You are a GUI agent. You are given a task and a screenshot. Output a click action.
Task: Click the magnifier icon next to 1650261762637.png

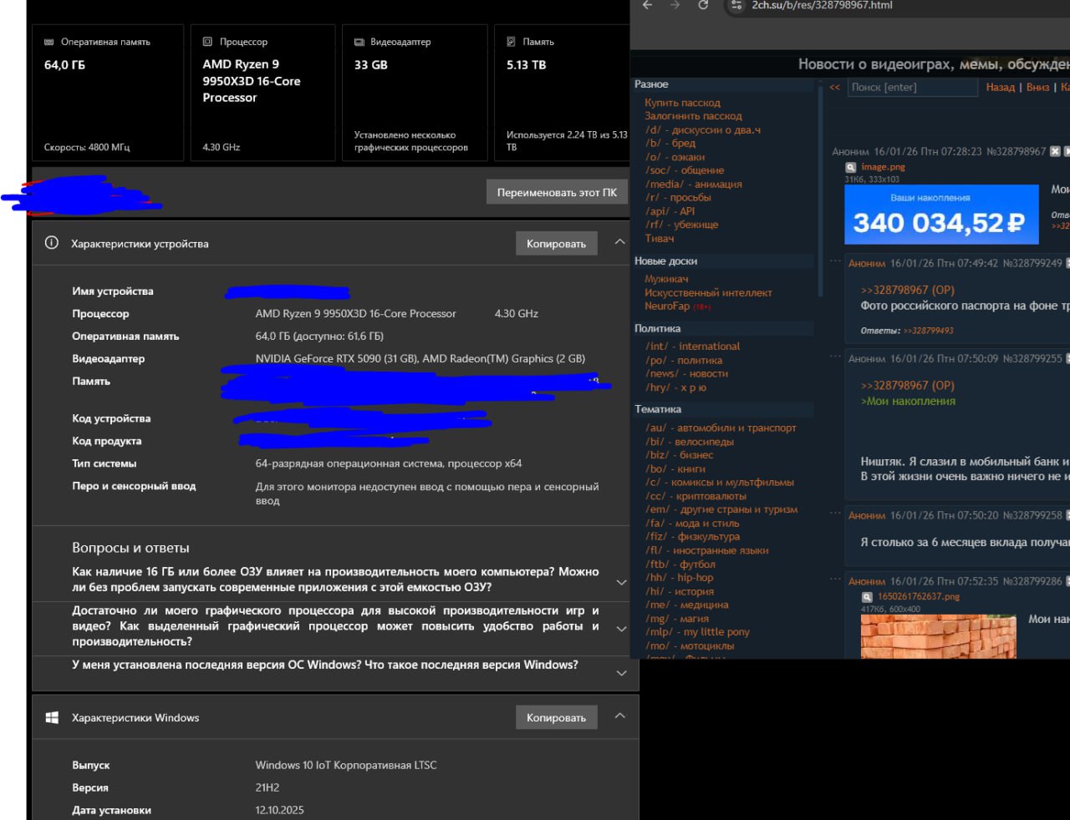click(867, 597)
